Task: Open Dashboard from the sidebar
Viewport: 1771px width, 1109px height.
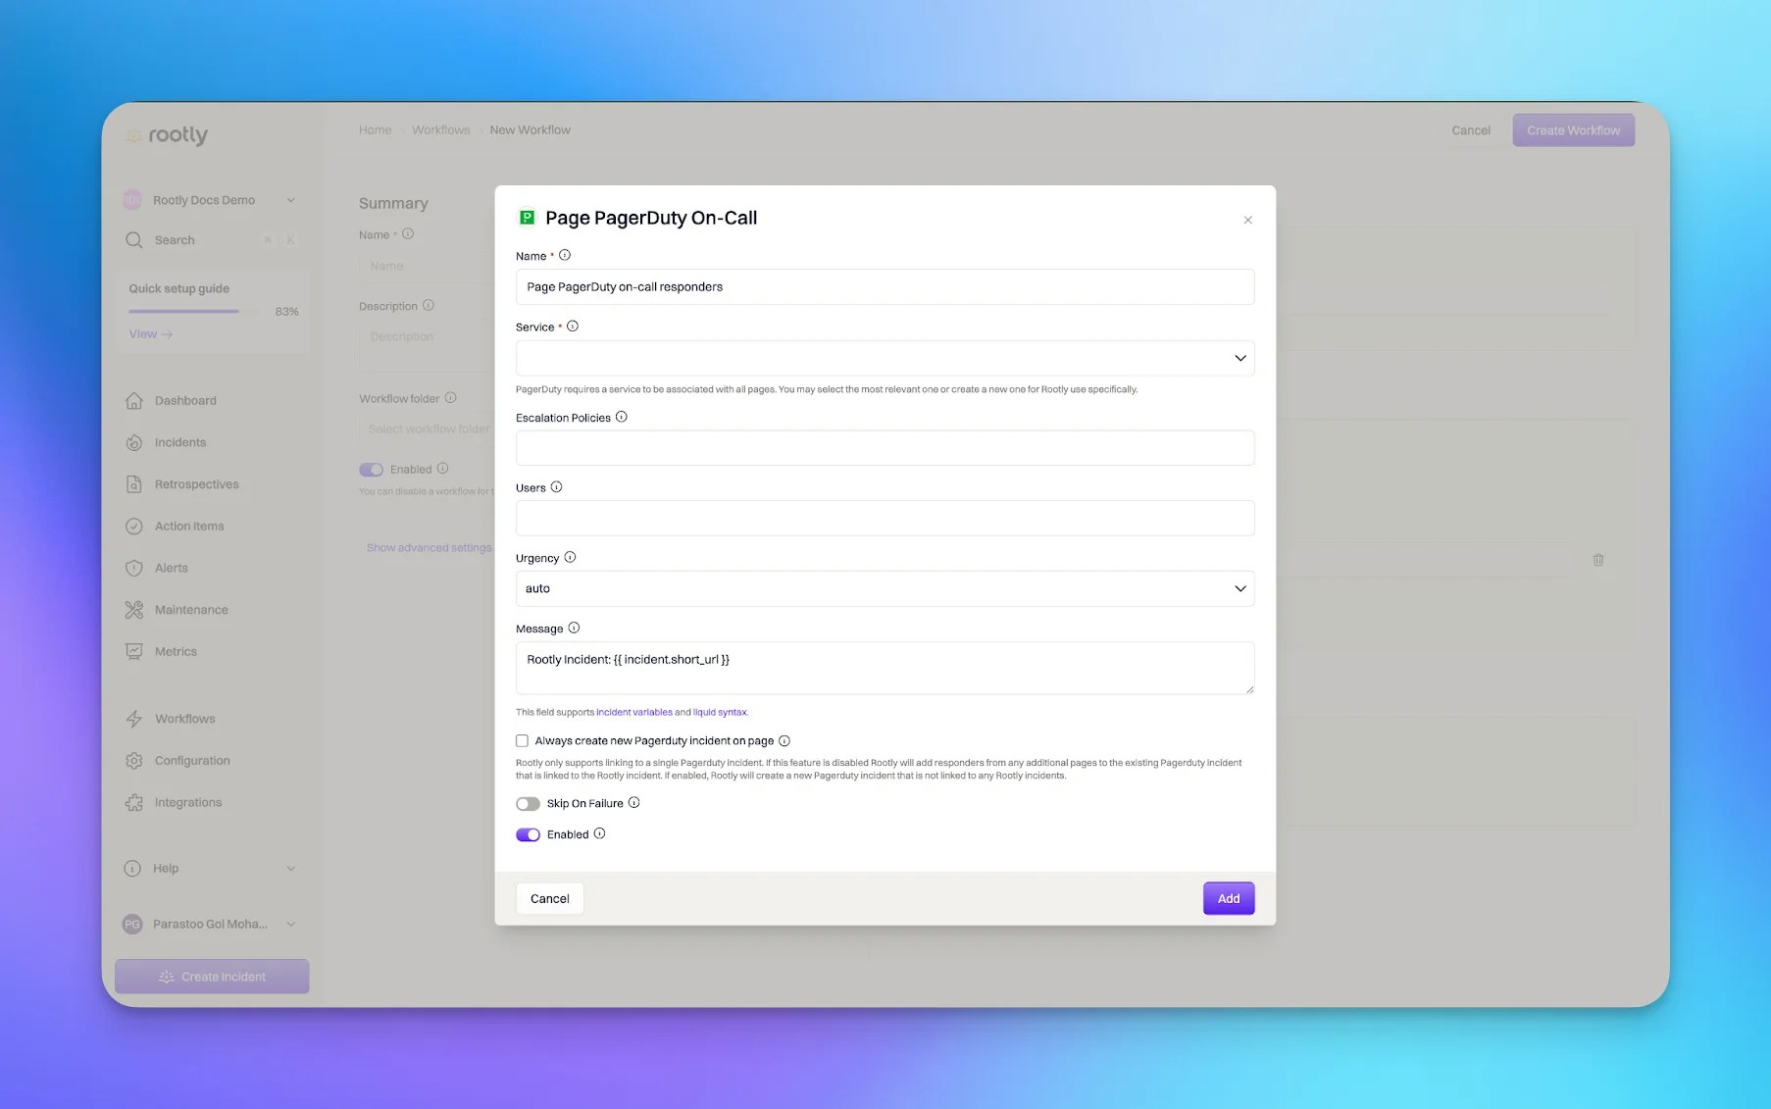Action: tap(185, 400)
